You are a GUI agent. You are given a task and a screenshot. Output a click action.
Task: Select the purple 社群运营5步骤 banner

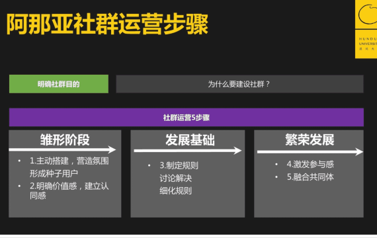187,117
